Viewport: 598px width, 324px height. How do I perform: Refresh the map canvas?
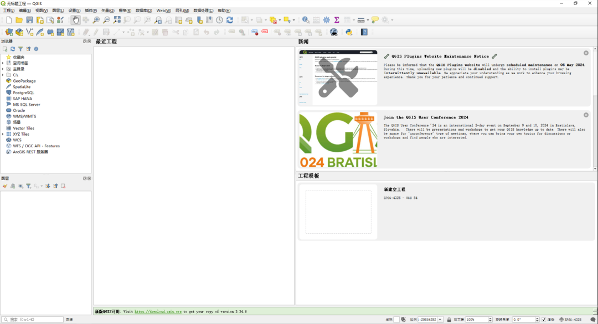point(230,20)
